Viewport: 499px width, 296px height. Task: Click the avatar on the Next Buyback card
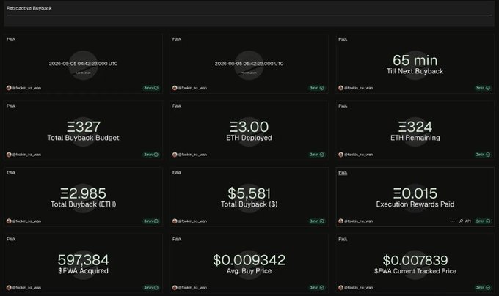175,88
